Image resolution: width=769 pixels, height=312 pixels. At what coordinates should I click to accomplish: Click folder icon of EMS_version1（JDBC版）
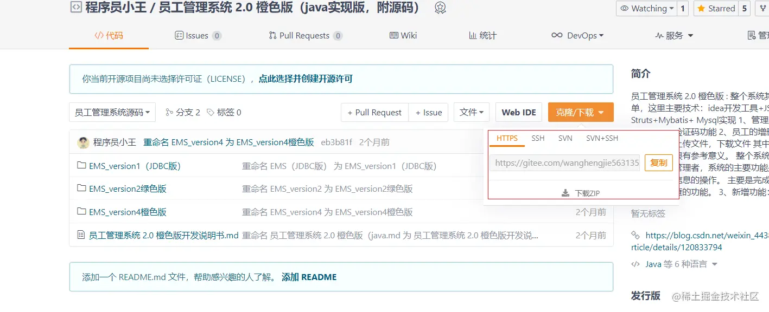click(x=81, y=166)
